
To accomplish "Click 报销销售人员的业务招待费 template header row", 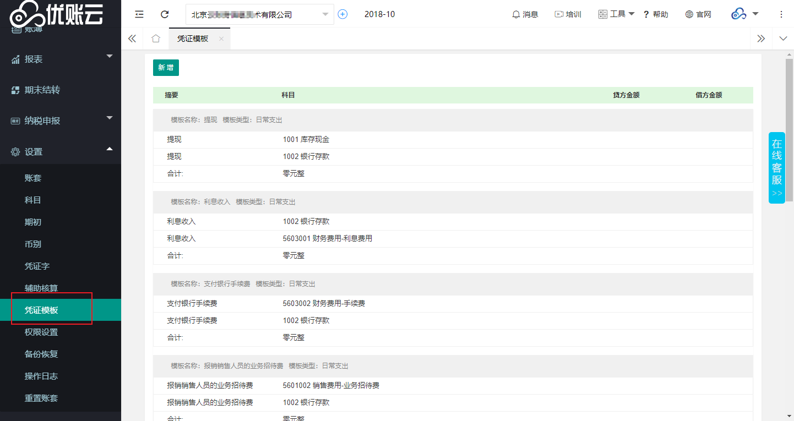I will [x=453, y=366].
